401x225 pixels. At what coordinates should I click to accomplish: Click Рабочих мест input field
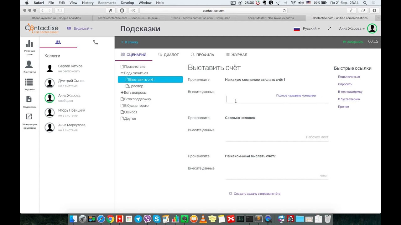277,137
